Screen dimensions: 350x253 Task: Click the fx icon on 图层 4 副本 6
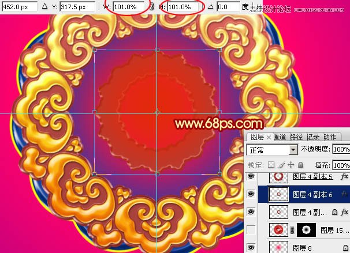(x=344, y=194)
